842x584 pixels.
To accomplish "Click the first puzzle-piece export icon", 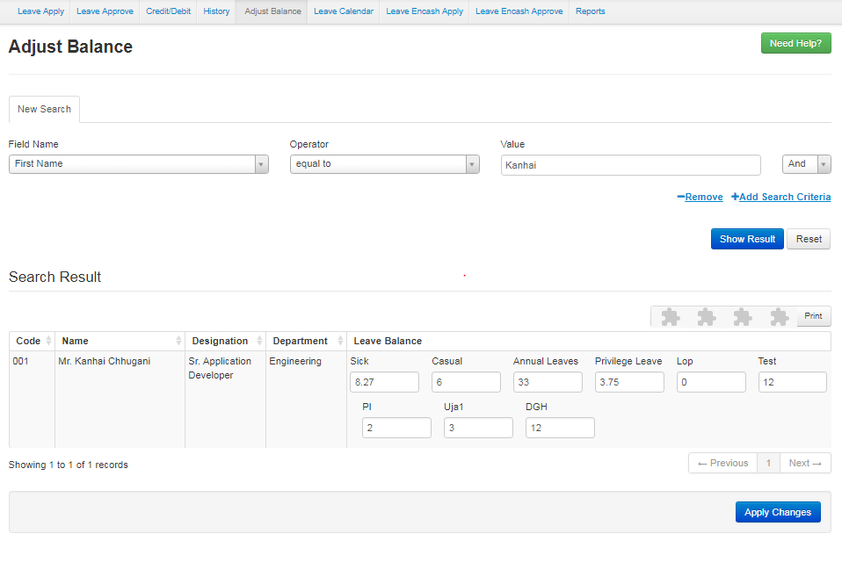I will point(670,317).
